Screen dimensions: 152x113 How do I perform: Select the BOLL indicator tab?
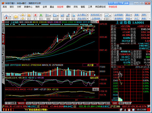click(x=41, y=103)
